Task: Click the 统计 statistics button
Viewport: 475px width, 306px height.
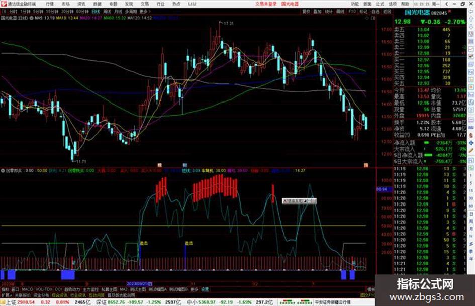Action: click(x=329, y=11)
